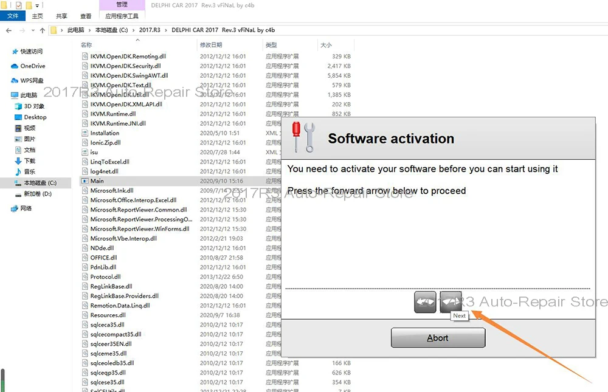
Task: Navigate back with the Explorer back arrow
Action: pyautogui.click(x=9, y=30)
